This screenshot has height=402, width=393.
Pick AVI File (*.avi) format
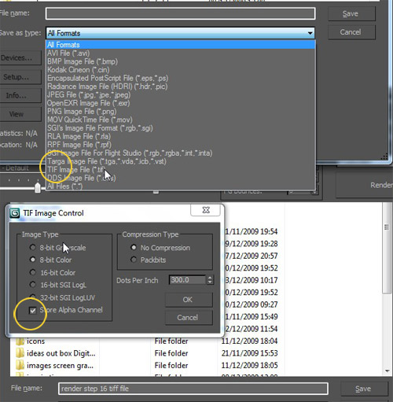coord(181,53)
